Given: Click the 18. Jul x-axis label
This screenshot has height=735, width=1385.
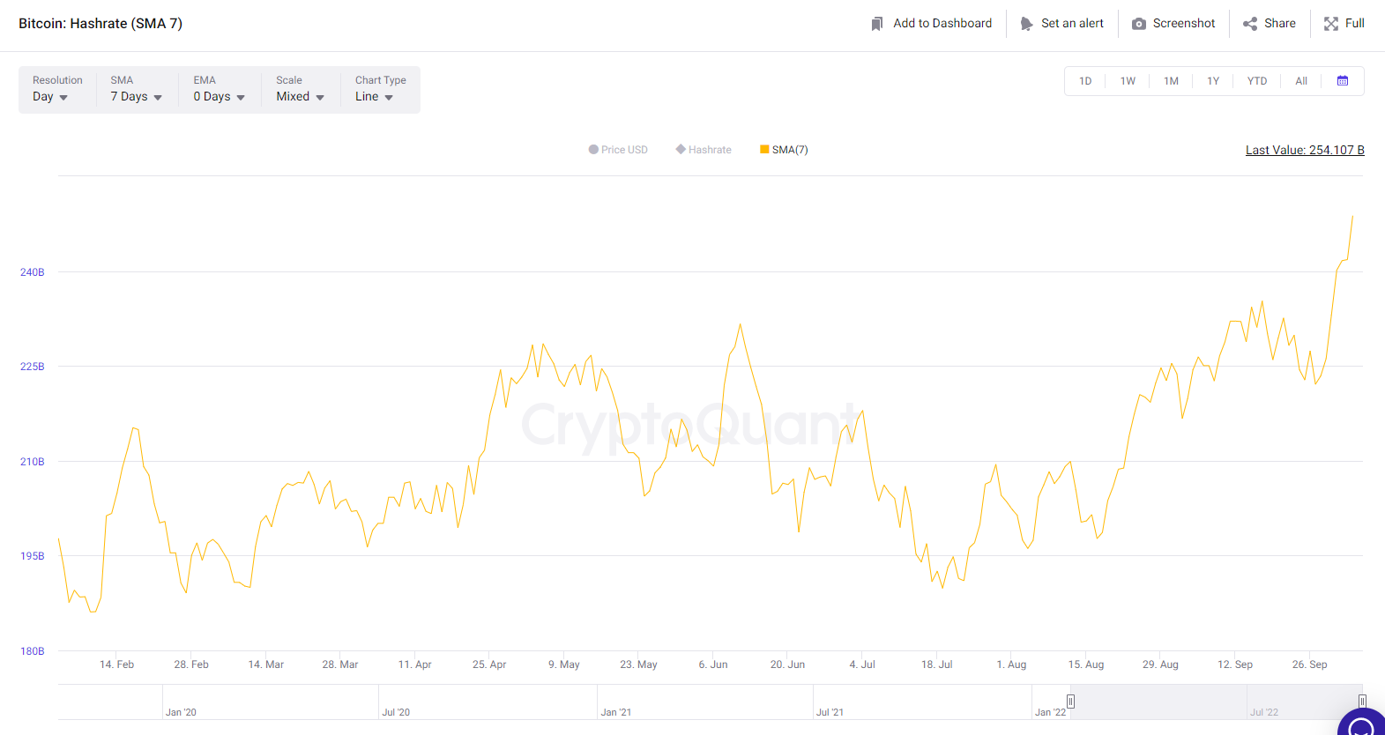Looking at the screenshot, I should coord(937,664).
